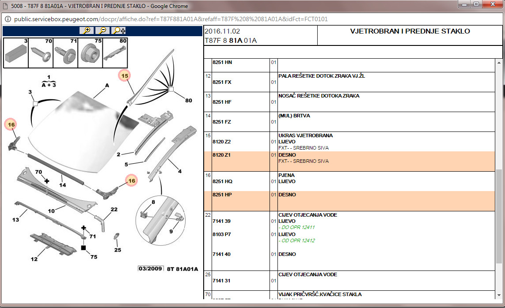The image size is (505, 308).
Task: Click callout 3 in the diagram drawing
Action: click(30, 92)
